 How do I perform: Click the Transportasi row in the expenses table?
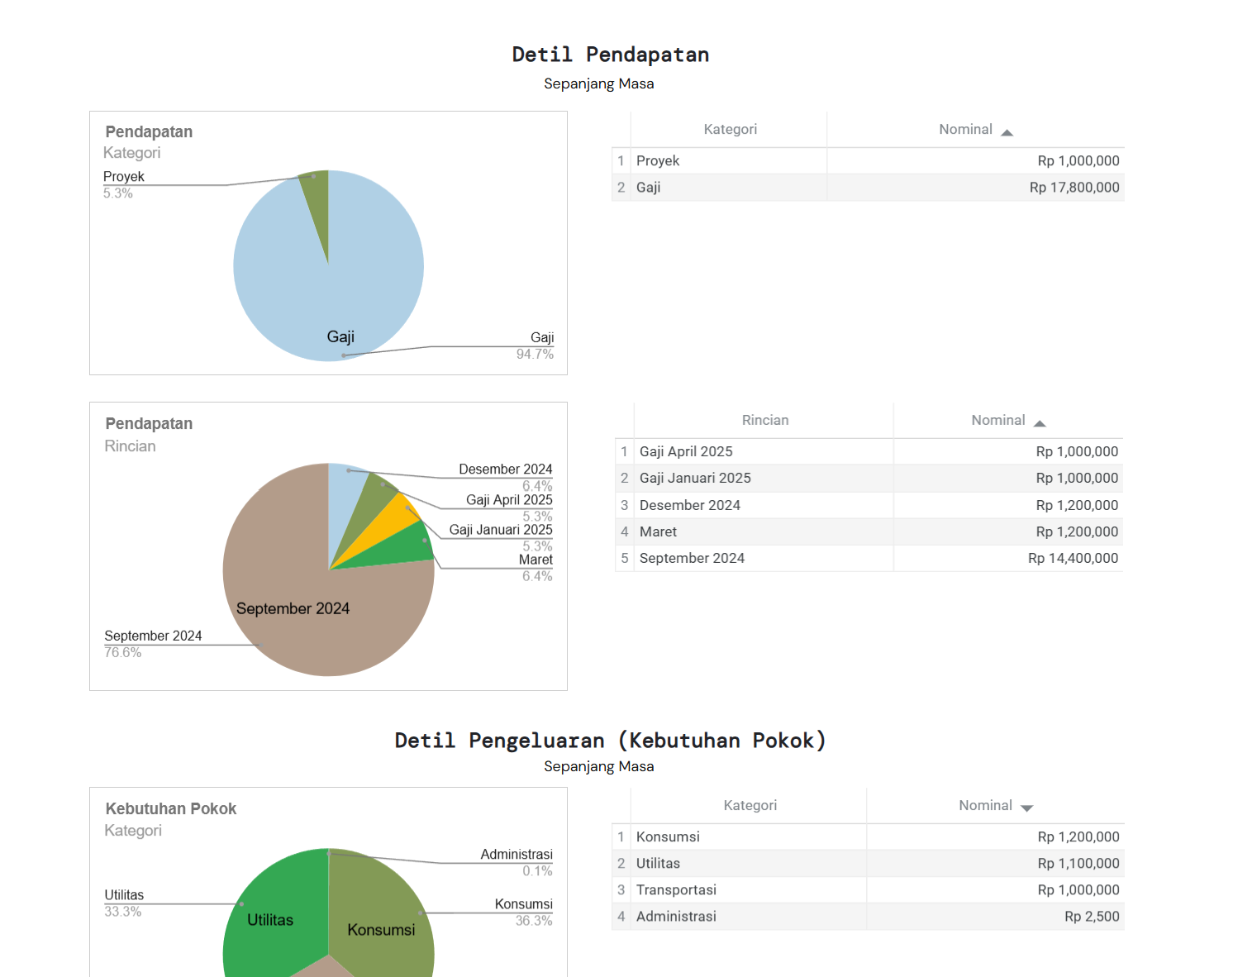pos(868,890)
